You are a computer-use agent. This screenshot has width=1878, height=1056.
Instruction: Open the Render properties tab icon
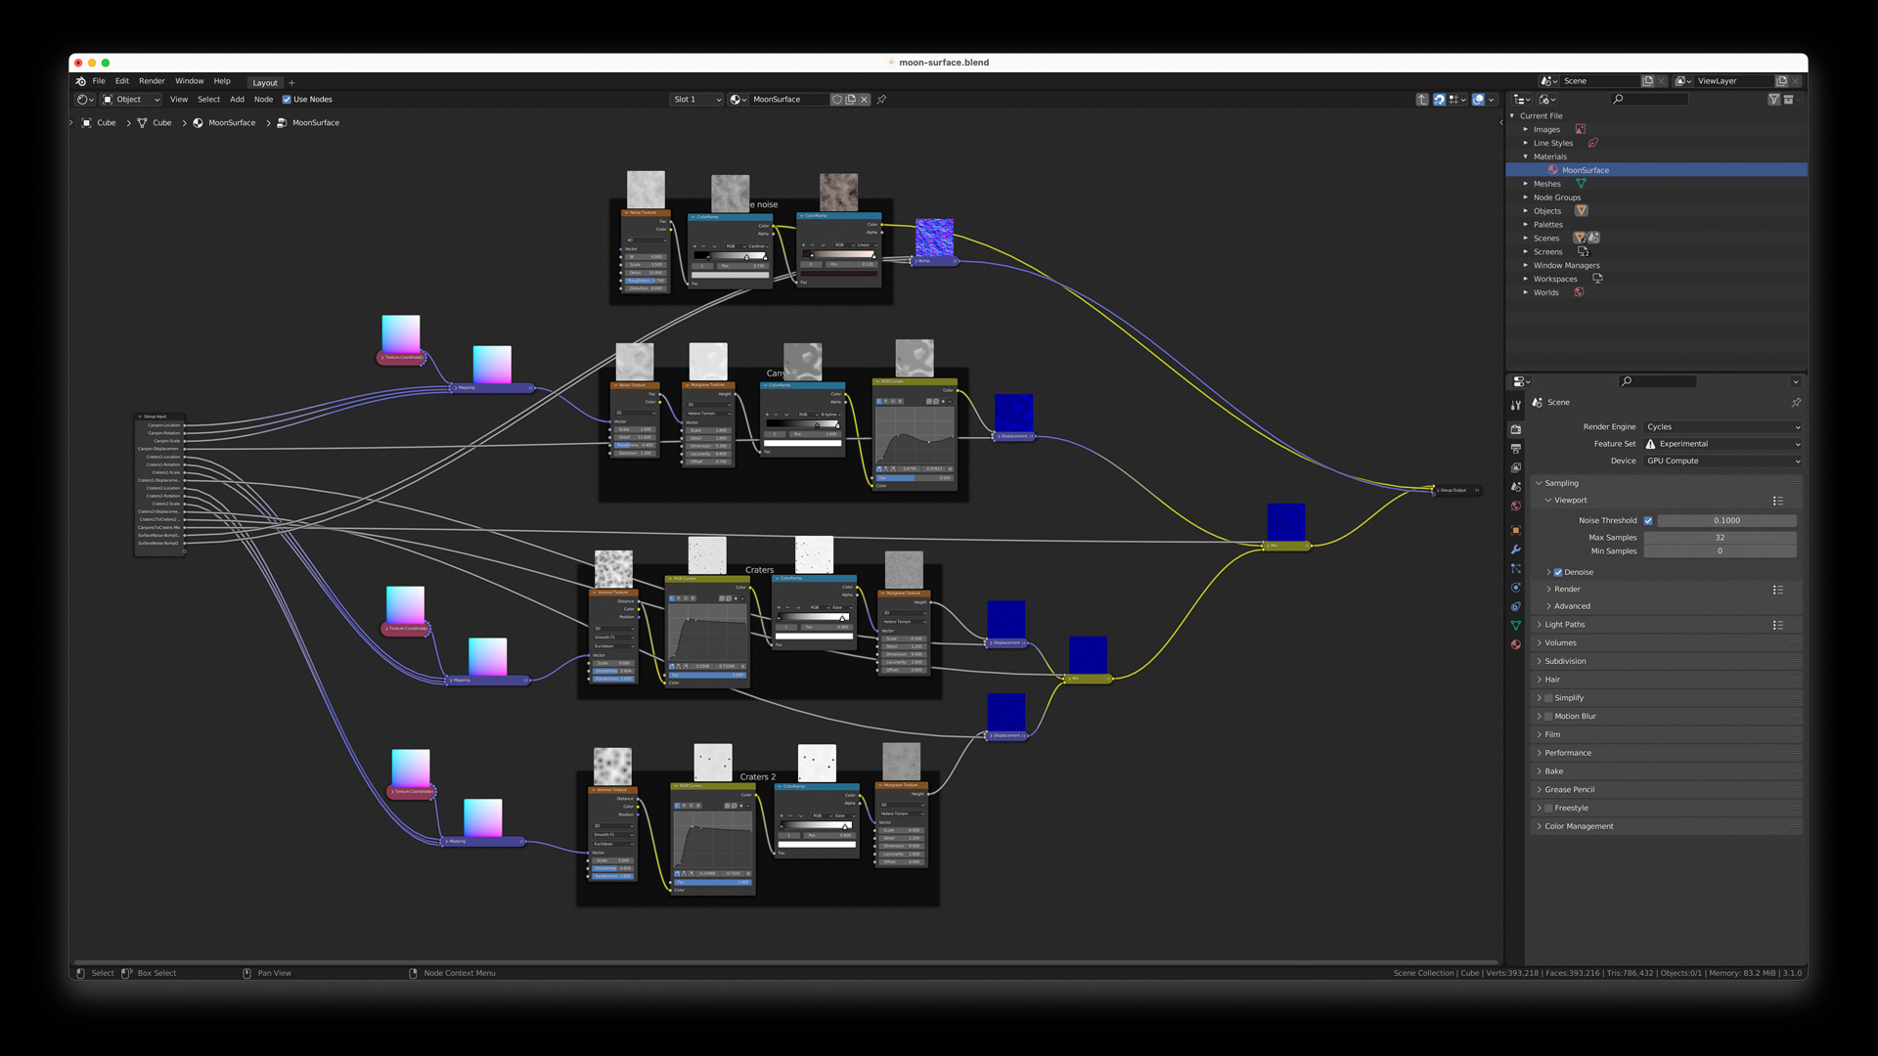1516,429
